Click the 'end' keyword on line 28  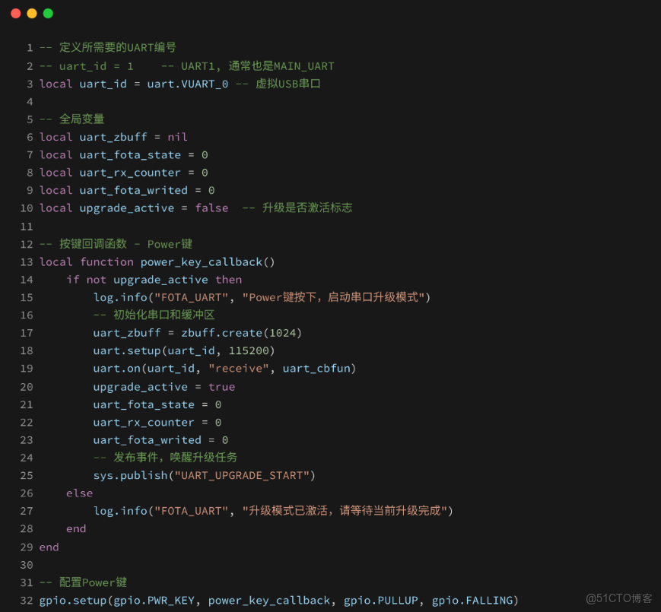pos(76,528)
